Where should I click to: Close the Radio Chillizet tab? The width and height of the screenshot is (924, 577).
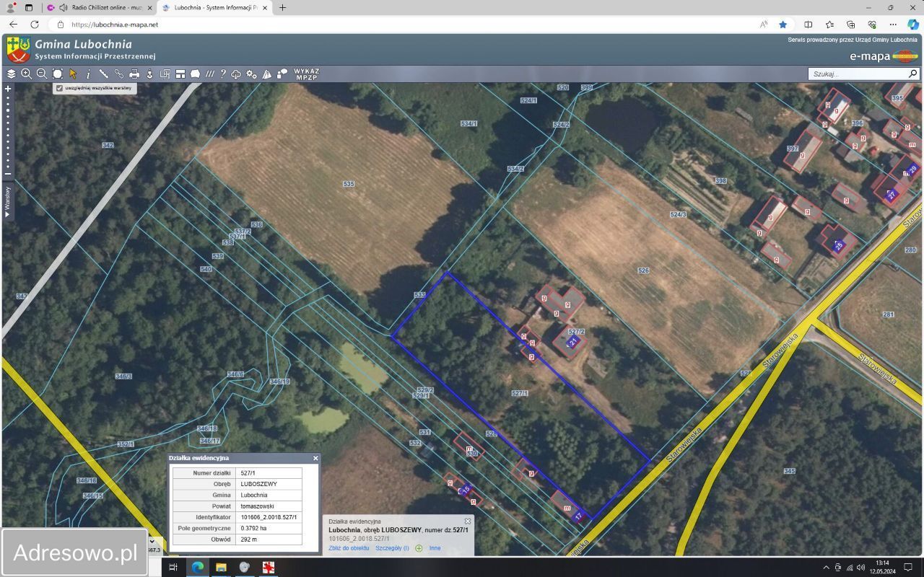coord(149,7)
